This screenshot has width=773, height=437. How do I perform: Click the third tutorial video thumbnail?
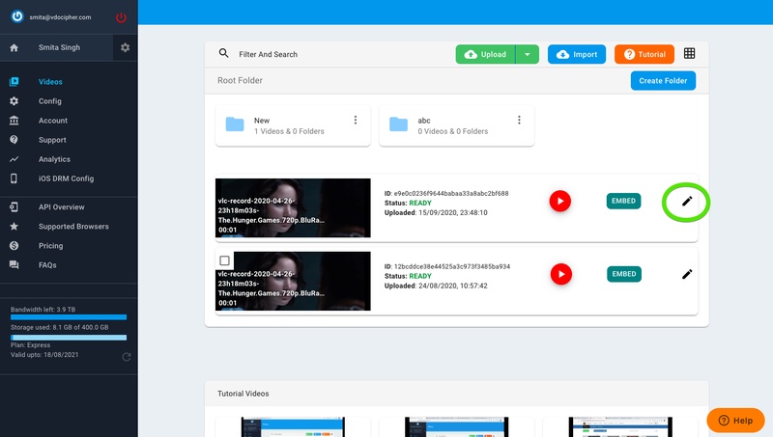click(x=620, y=426)
